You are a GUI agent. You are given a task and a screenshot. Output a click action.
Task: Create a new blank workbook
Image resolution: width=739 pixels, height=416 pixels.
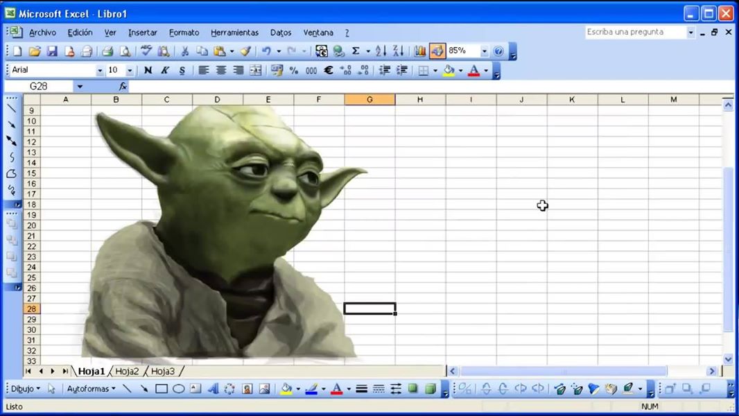tap(17, 51)
